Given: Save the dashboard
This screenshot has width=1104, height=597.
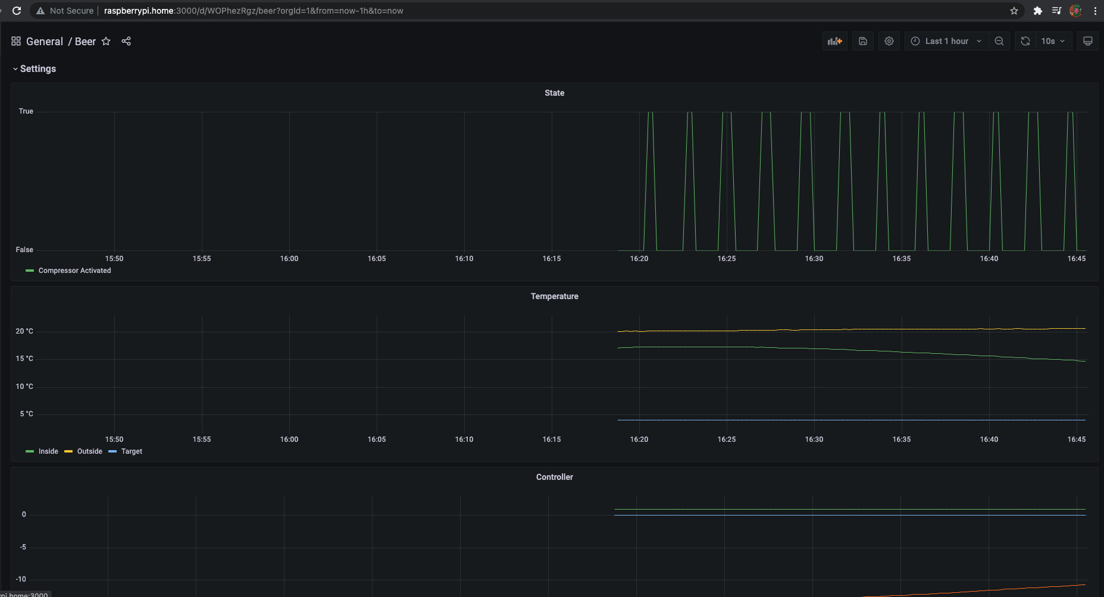Looking at the screenshot, I should point(863,41).
